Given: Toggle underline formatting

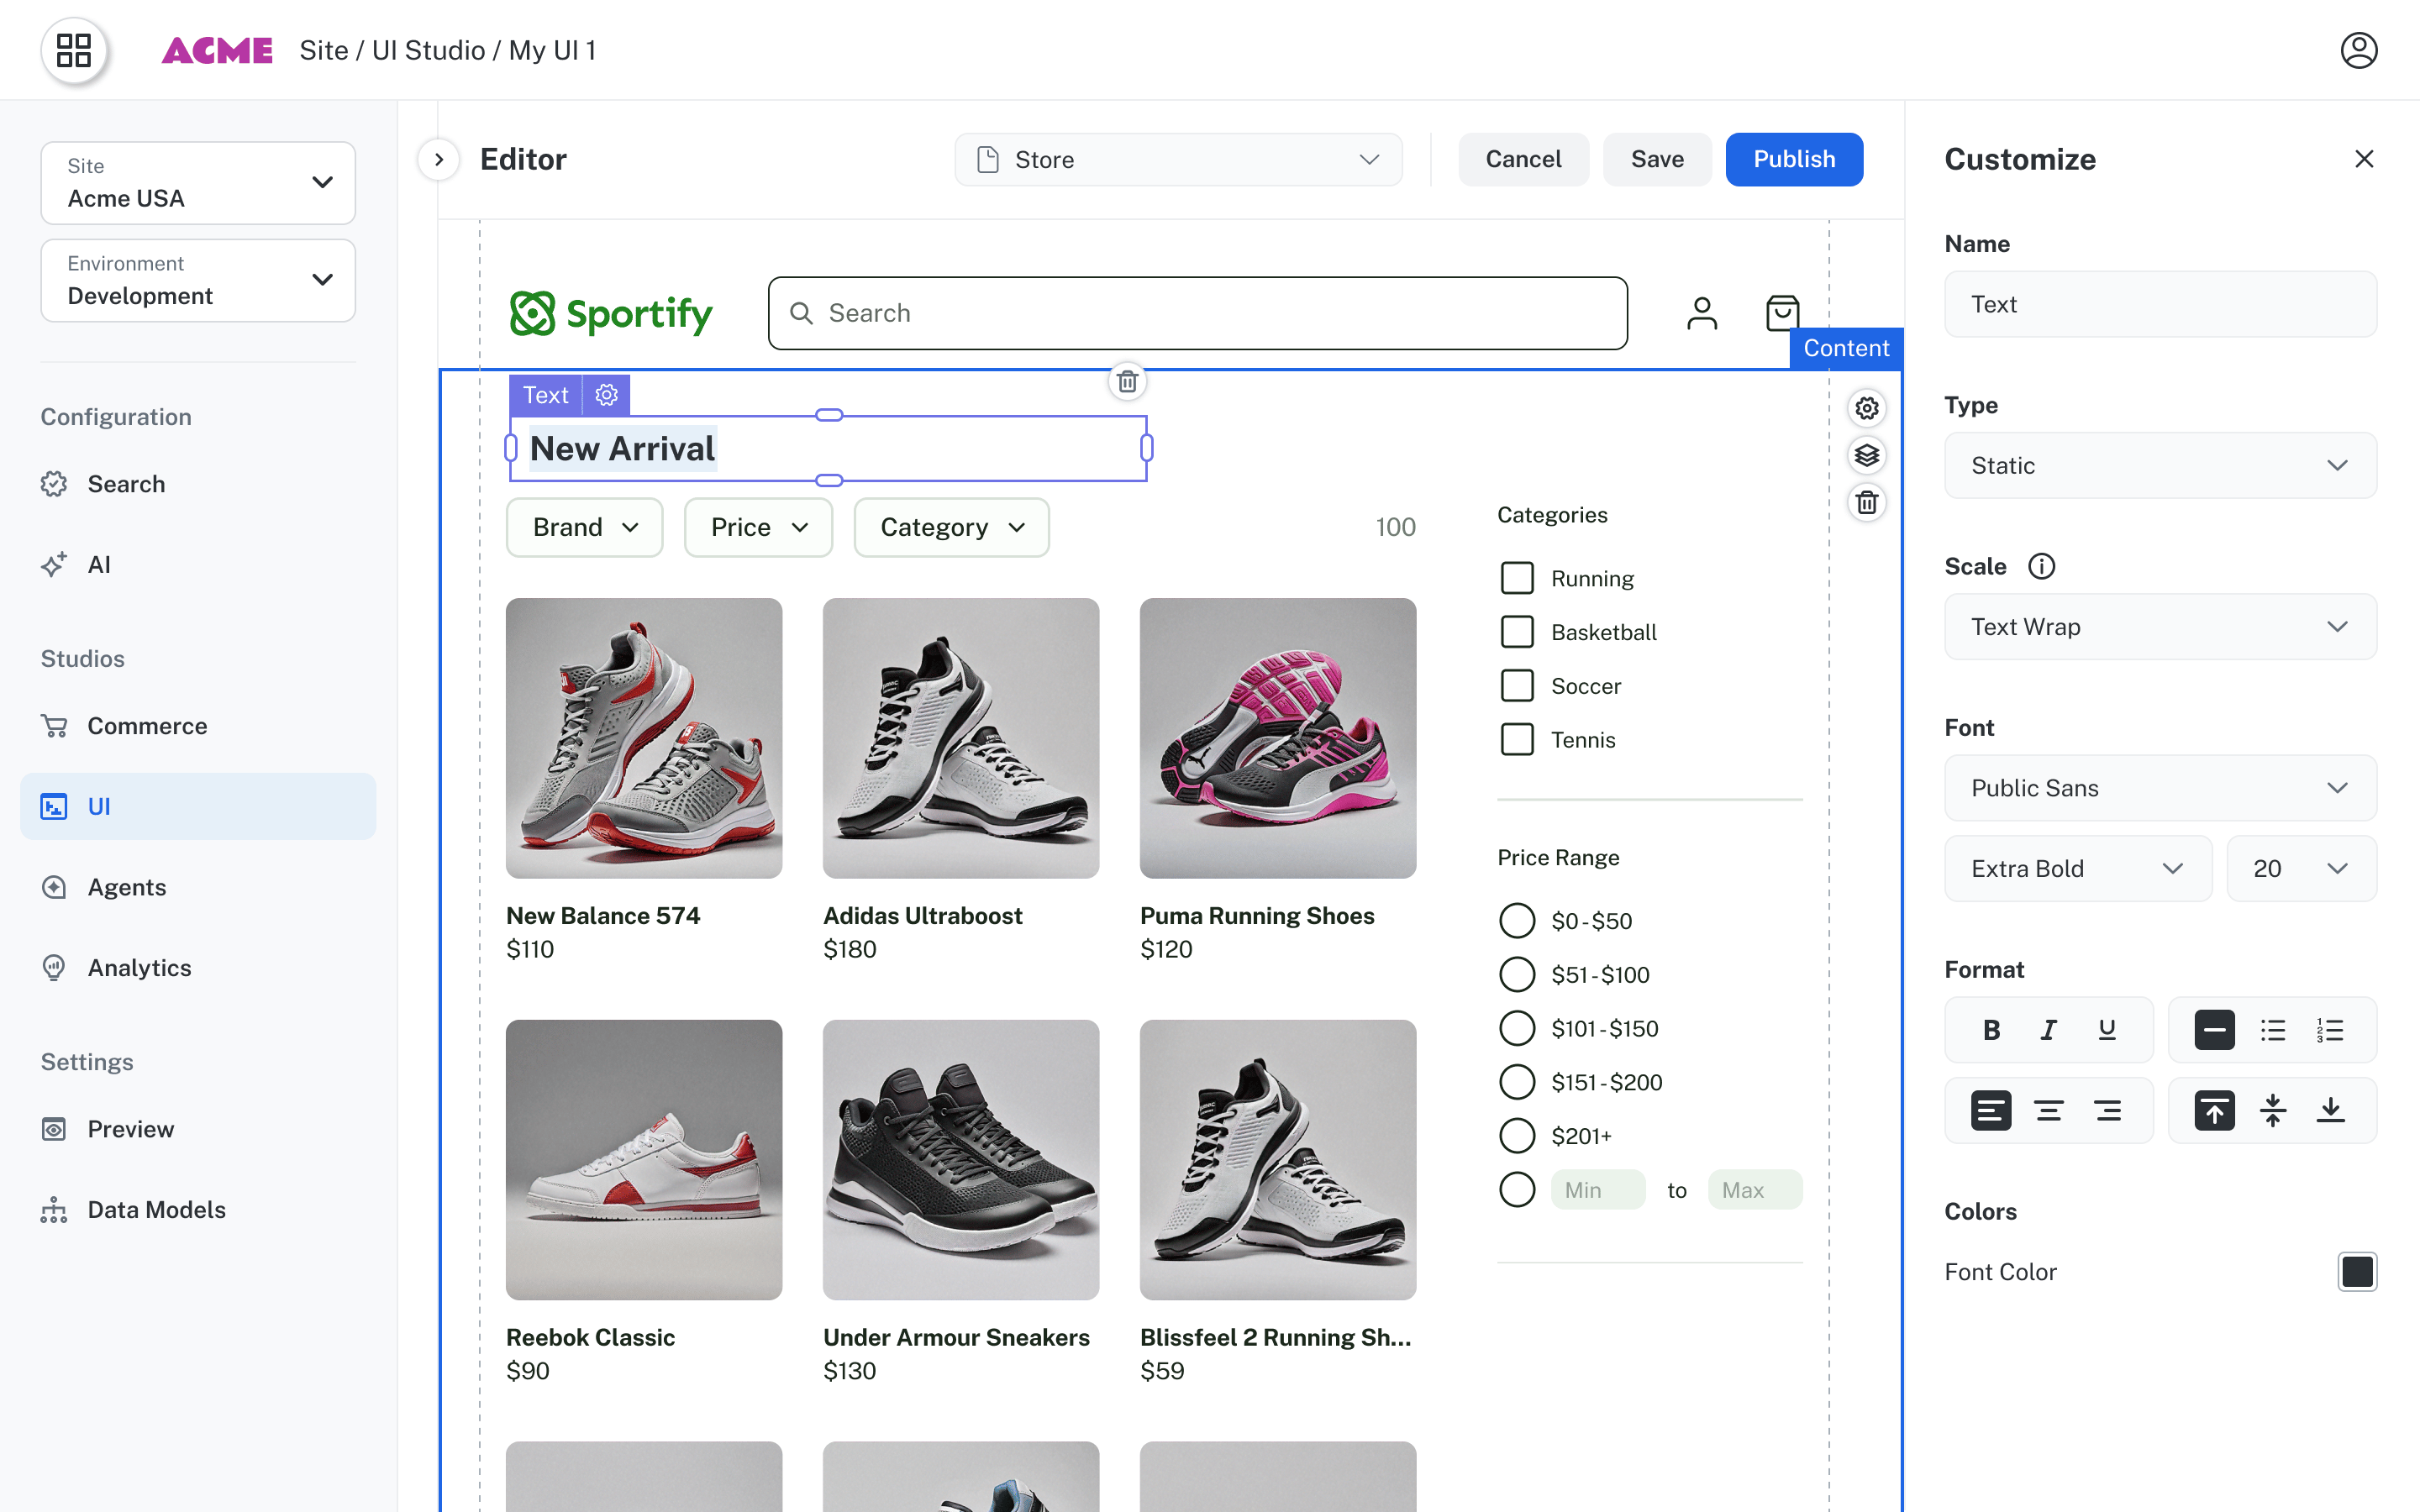Looking at the screenshot, I should tap(2107, 1029).
